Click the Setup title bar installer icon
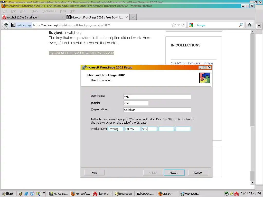The width and height of the screenshot is (263, 197). tap(83, 67)
